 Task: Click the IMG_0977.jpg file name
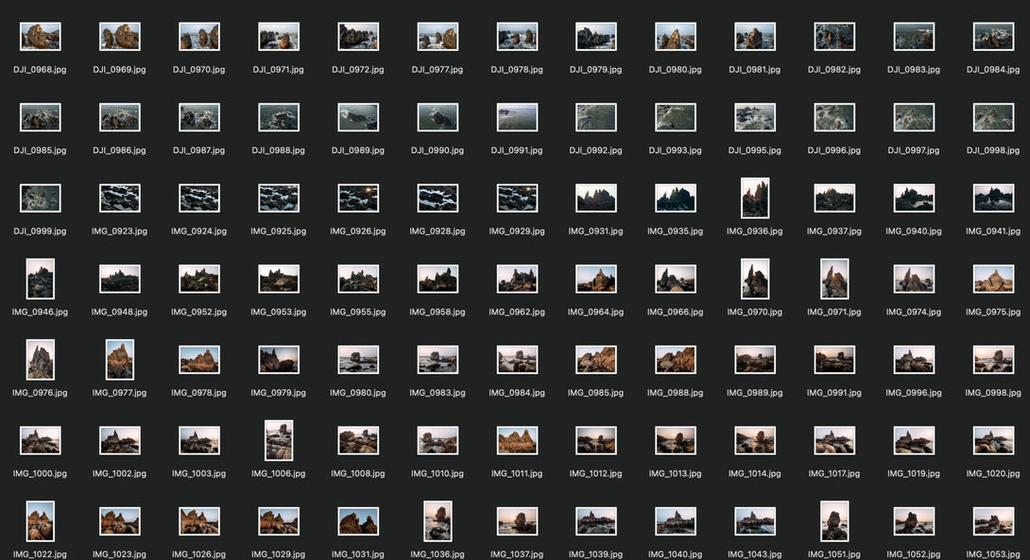(120, 393)
